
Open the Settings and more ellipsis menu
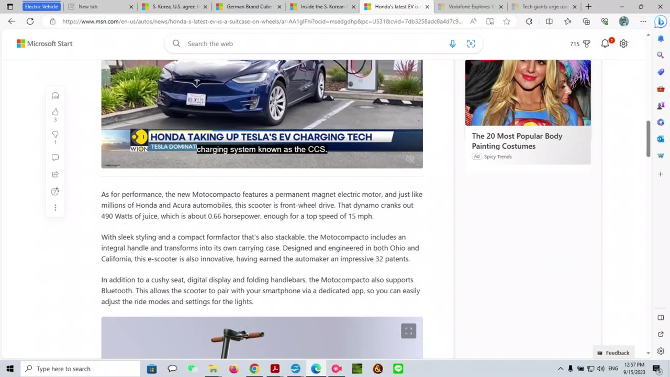coord(643,21)
